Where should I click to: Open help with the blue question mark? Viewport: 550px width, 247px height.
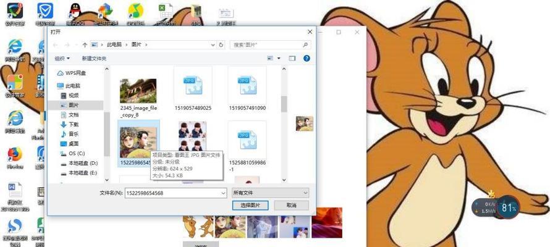pos(307,58)
